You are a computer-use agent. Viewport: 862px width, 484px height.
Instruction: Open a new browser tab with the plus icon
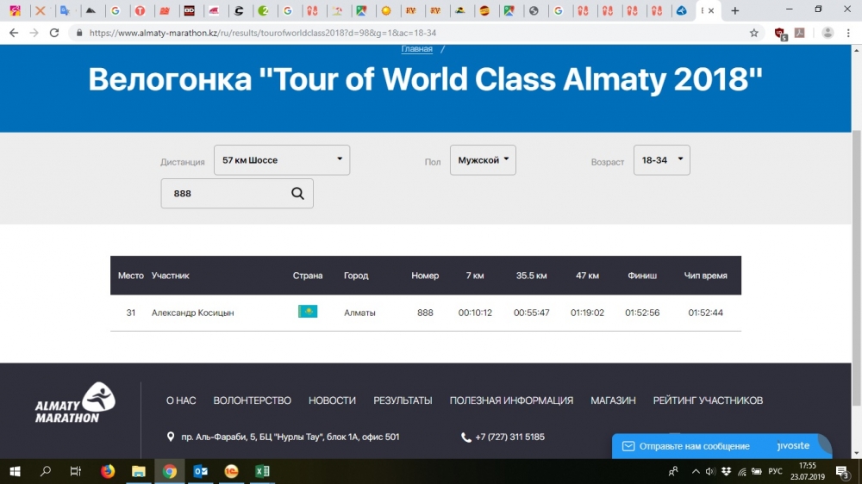pos(734,11)
